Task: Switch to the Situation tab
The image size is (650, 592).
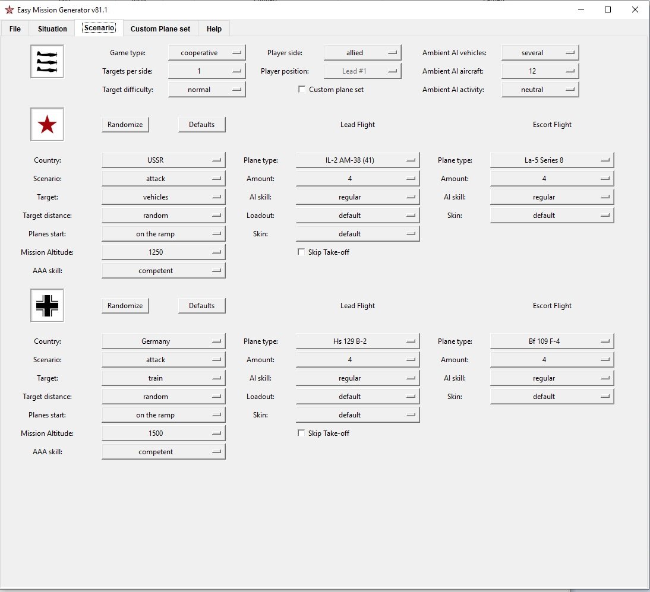Action: pos(52,29)
